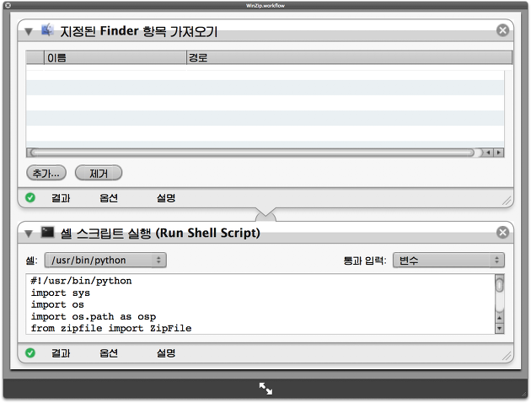
Task: Click the 제거 button
Action: (x=99, y=174)
